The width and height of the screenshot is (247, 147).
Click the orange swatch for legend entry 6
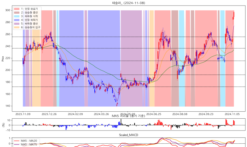point(17,27)
